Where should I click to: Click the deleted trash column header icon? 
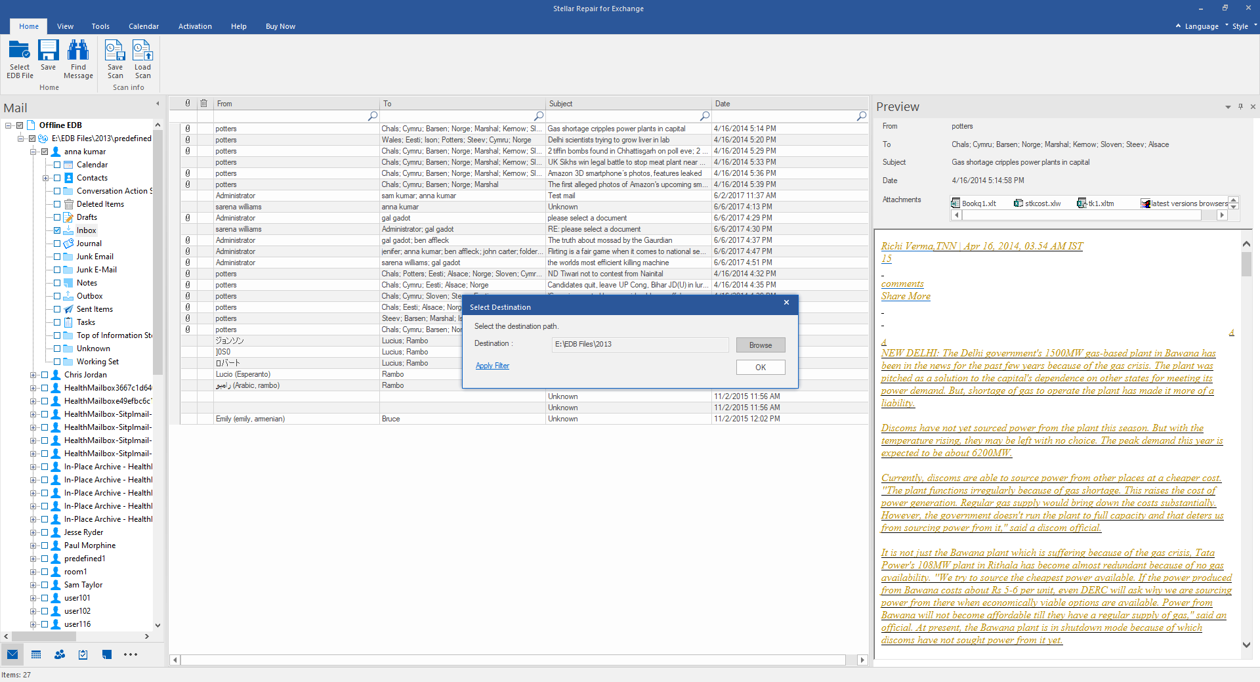click(204, 103)
